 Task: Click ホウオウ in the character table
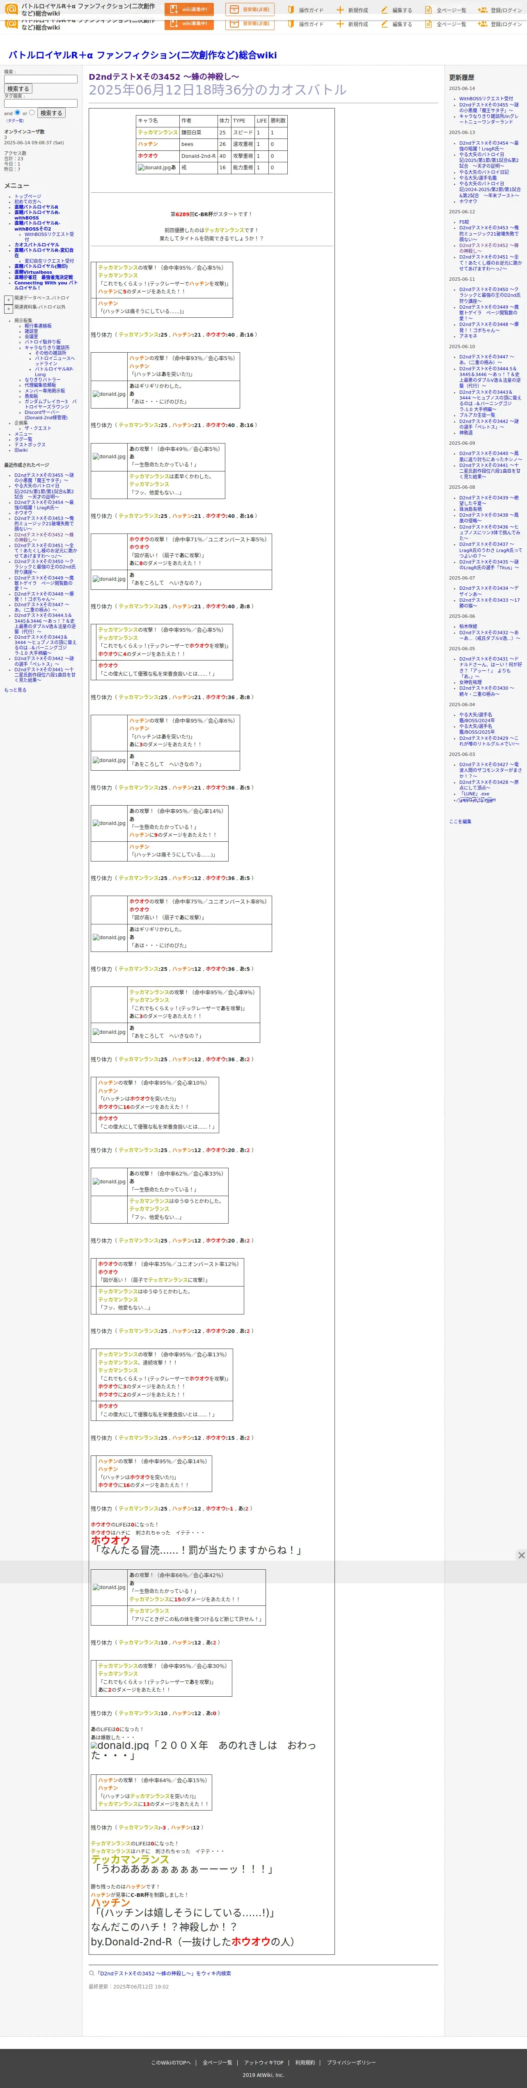pos(147,156)
